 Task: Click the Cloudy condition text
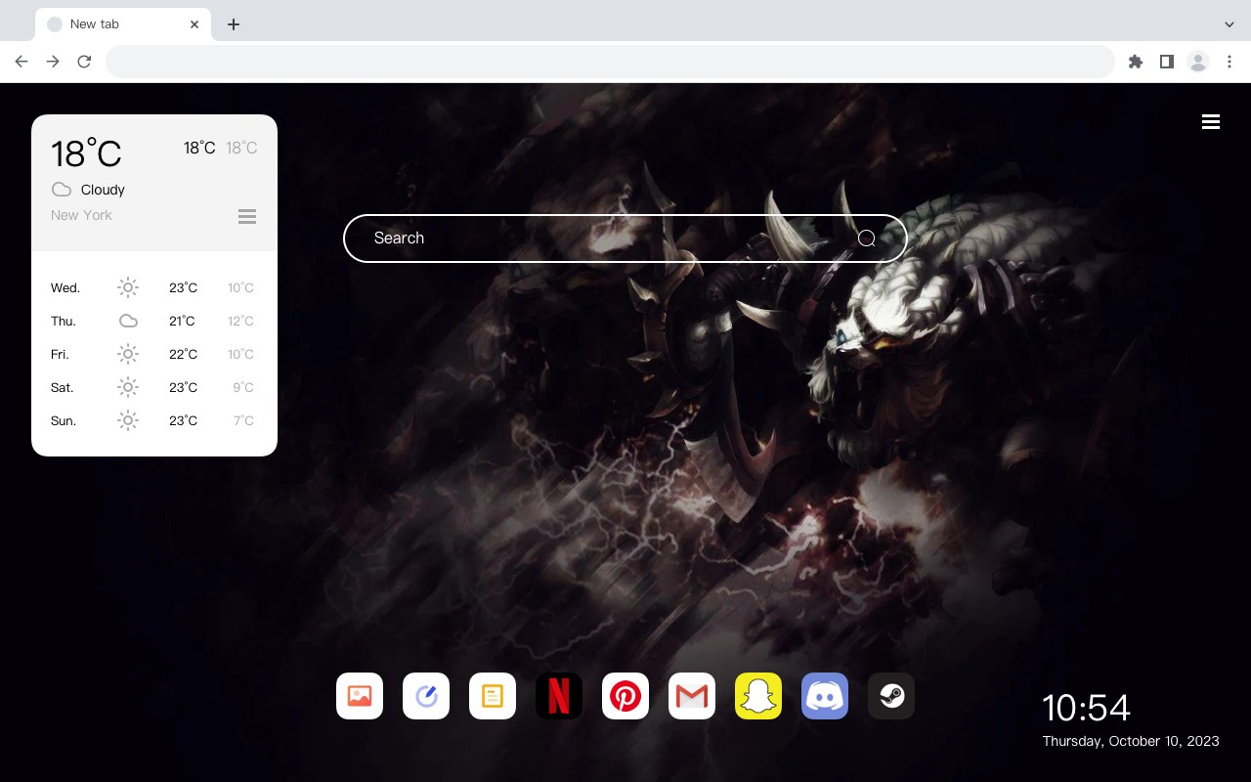pos(103,190)
